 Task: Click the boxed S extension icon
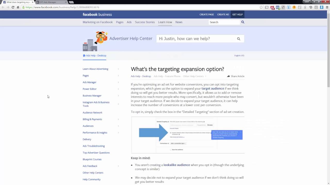pyautogui.click(x=283, y=7)
